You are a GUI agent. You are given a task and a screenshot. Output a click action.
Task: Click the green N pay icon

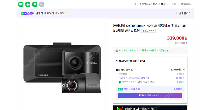120,82
